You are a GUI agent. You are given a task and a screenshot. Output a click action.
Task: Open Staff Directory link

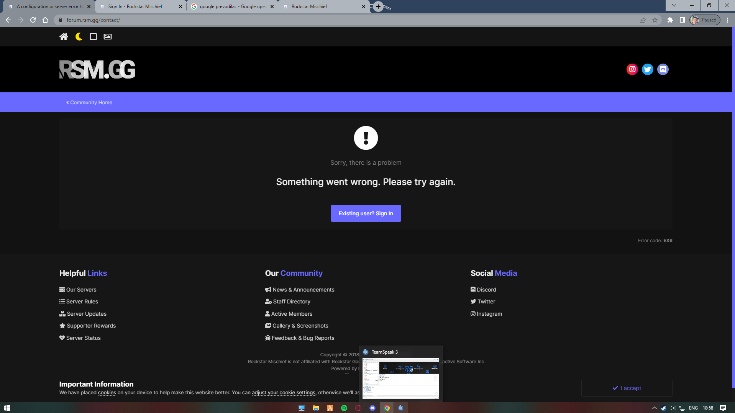288,302
